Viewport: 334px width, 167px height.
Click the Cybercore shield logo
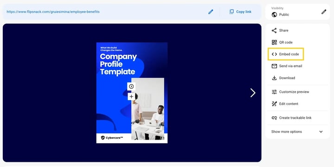[x=103, y=138]
